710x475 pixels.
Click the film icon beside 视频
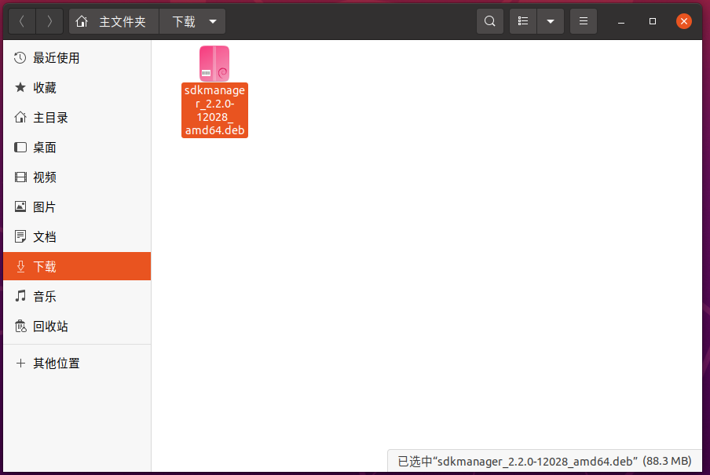20,177
